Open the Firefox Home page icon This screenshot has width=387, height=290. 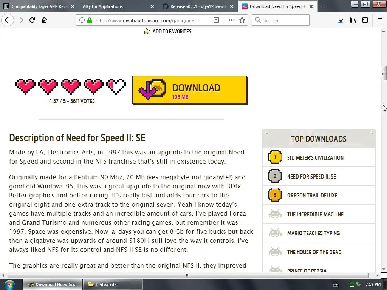coord(44,20)
